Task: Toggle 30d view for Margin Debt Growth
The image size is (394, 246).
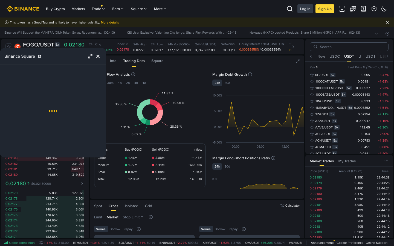Action: (227, 83)
